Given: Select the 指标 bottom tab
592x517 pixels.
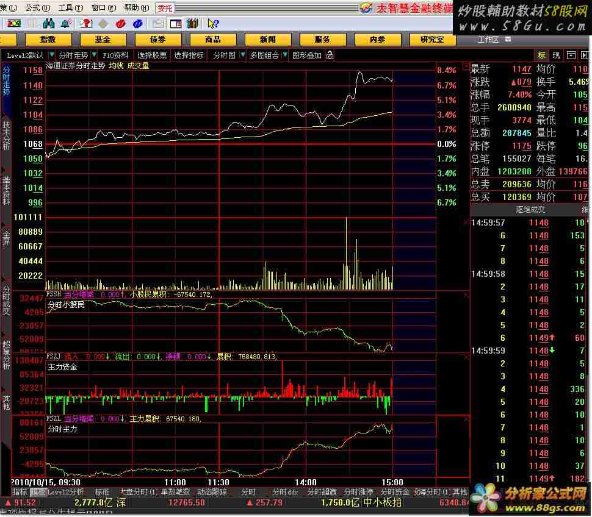Looking at the screenshot, I should click(20, 492).
